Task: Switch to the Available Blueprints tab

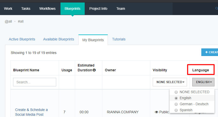Action: (x=58, y=39)
